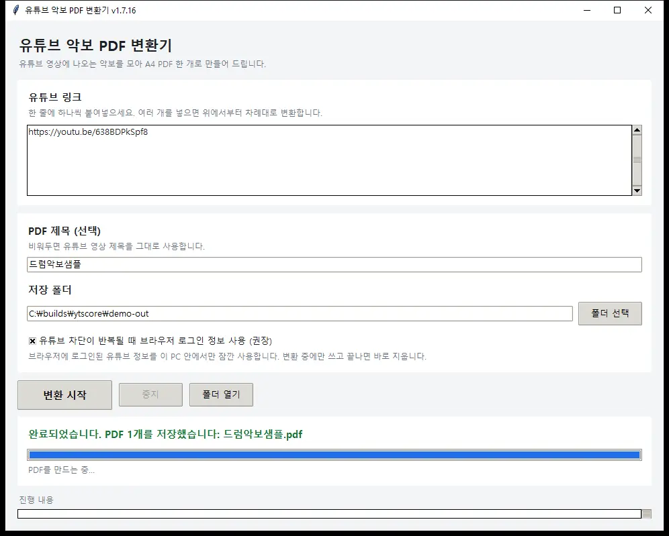Open output folder with 폴더 열기

click(221, 394)
